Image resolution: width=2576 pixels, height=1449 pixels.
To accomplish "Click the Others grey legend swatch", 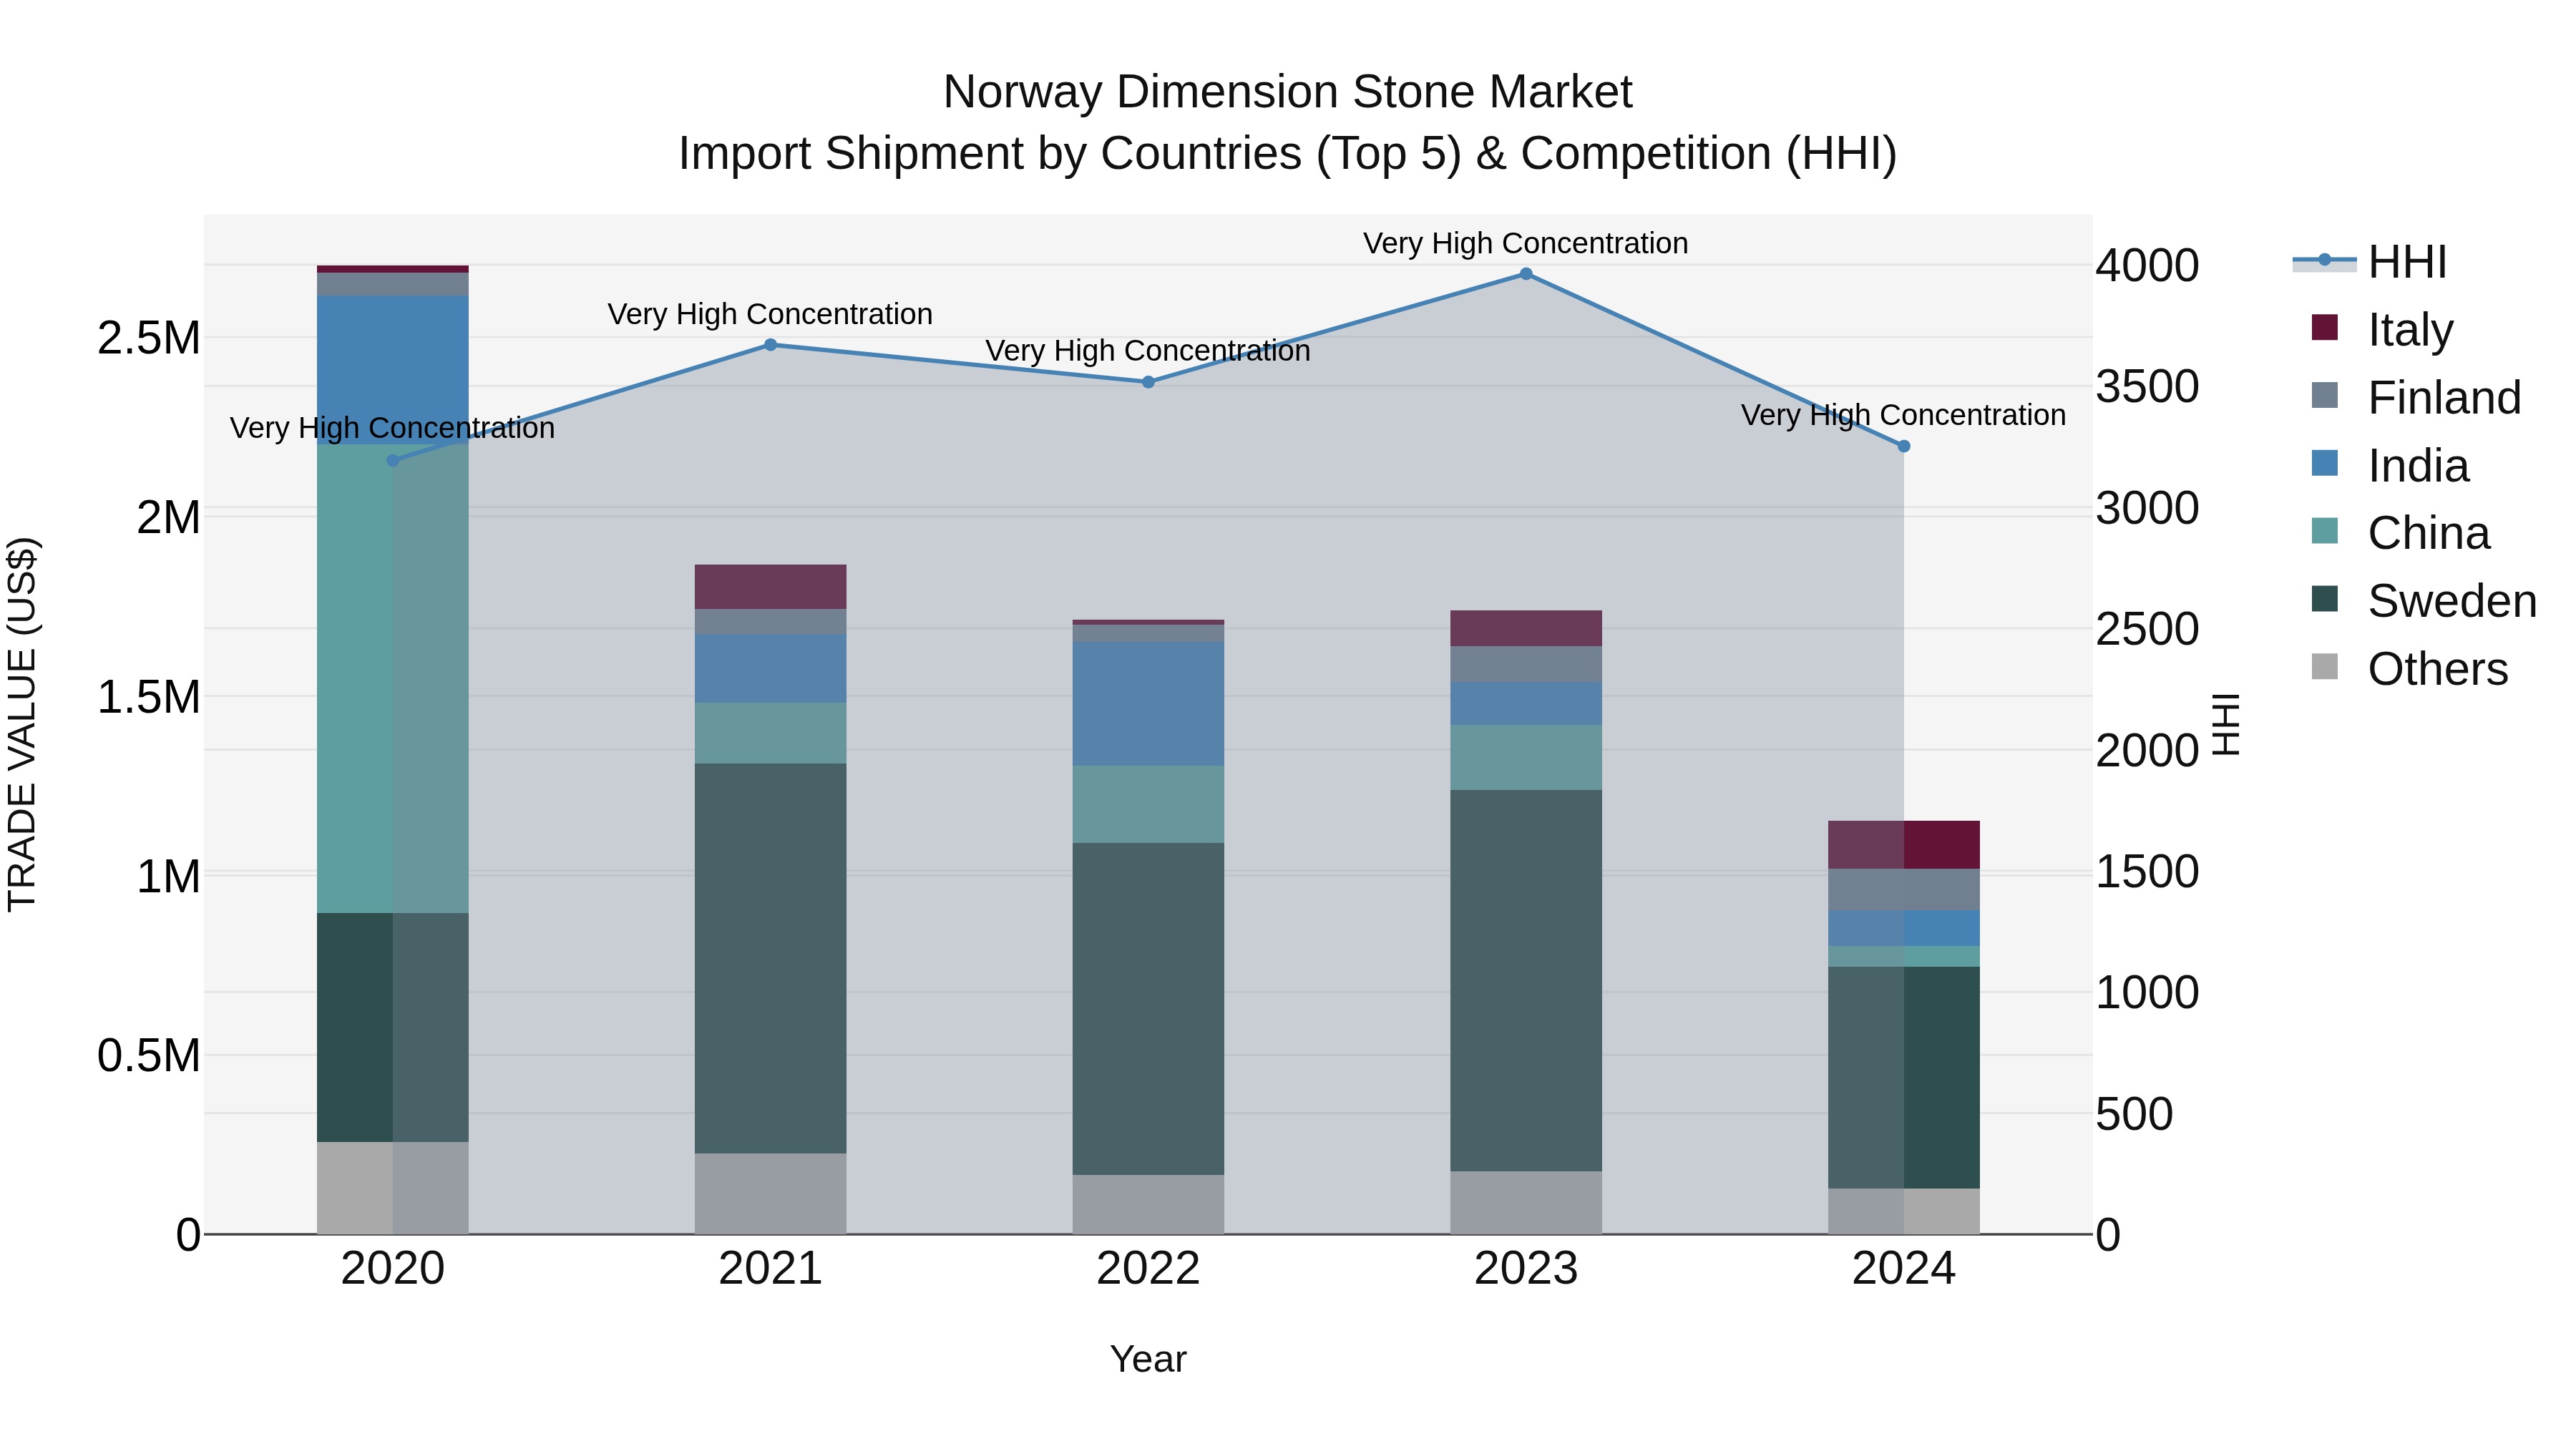I will point(2325,666).
